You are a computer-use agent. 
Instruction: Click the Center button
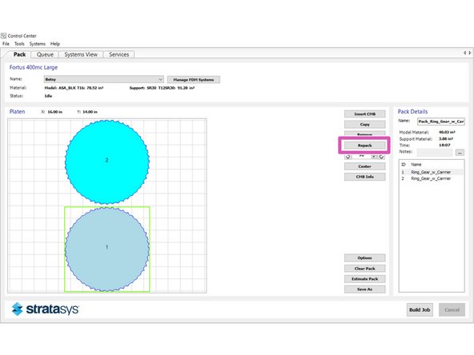pos(365,166)
